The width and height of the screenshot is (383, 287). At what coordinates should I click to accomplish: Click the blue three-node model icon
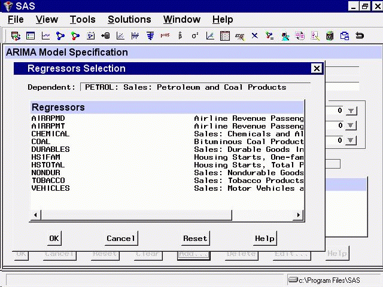pos(60,36)
